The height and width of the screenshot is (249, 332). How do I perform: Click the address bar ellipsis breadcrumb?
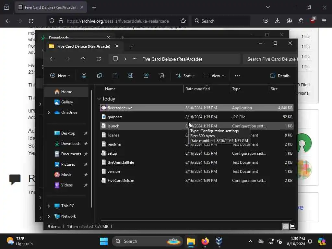point(135,59)
